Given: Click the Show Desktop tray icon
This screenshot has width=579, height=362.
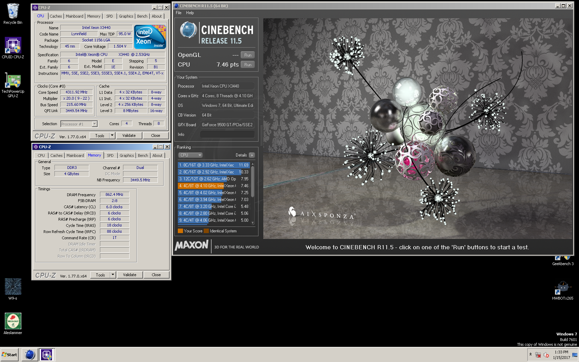Looking at the screenshot, I should click(x=575, y=355).
